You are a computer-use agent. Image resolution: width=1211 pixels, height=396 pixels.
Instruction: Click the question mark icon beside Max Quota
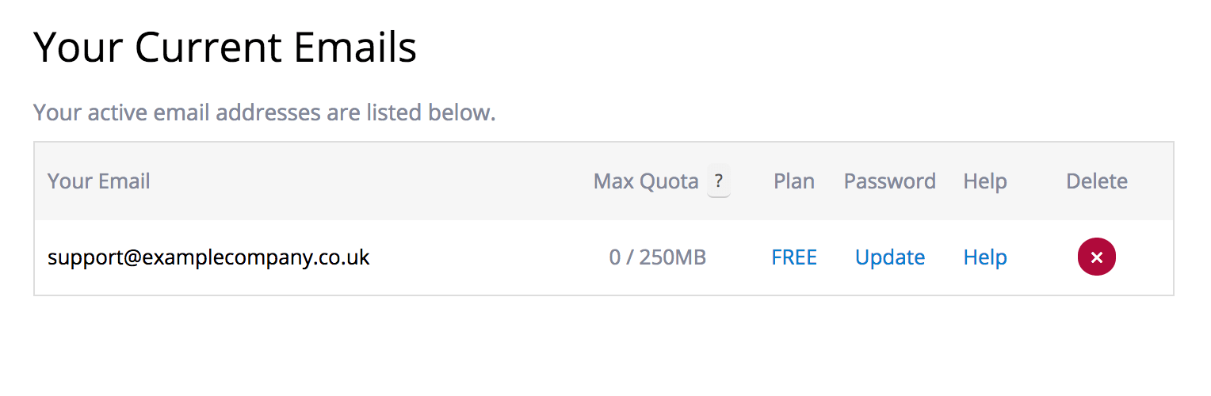(x=719, y=181)
